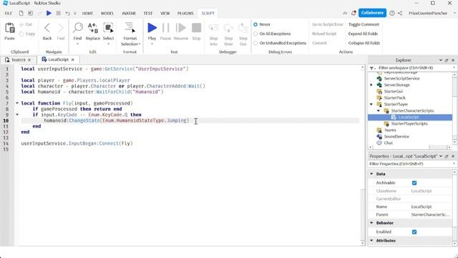Collapse the StarterPlayer tree node

(x=371, y=105)
